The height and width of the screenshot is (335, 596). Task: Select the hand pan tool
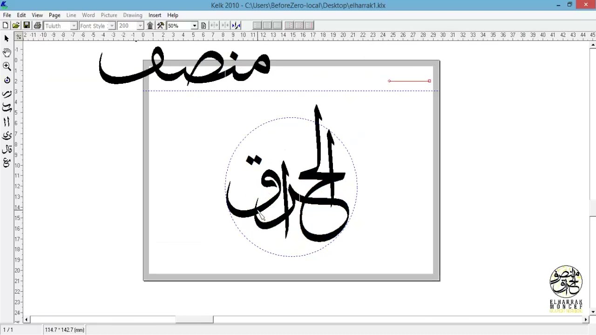[x=7, y=53]
